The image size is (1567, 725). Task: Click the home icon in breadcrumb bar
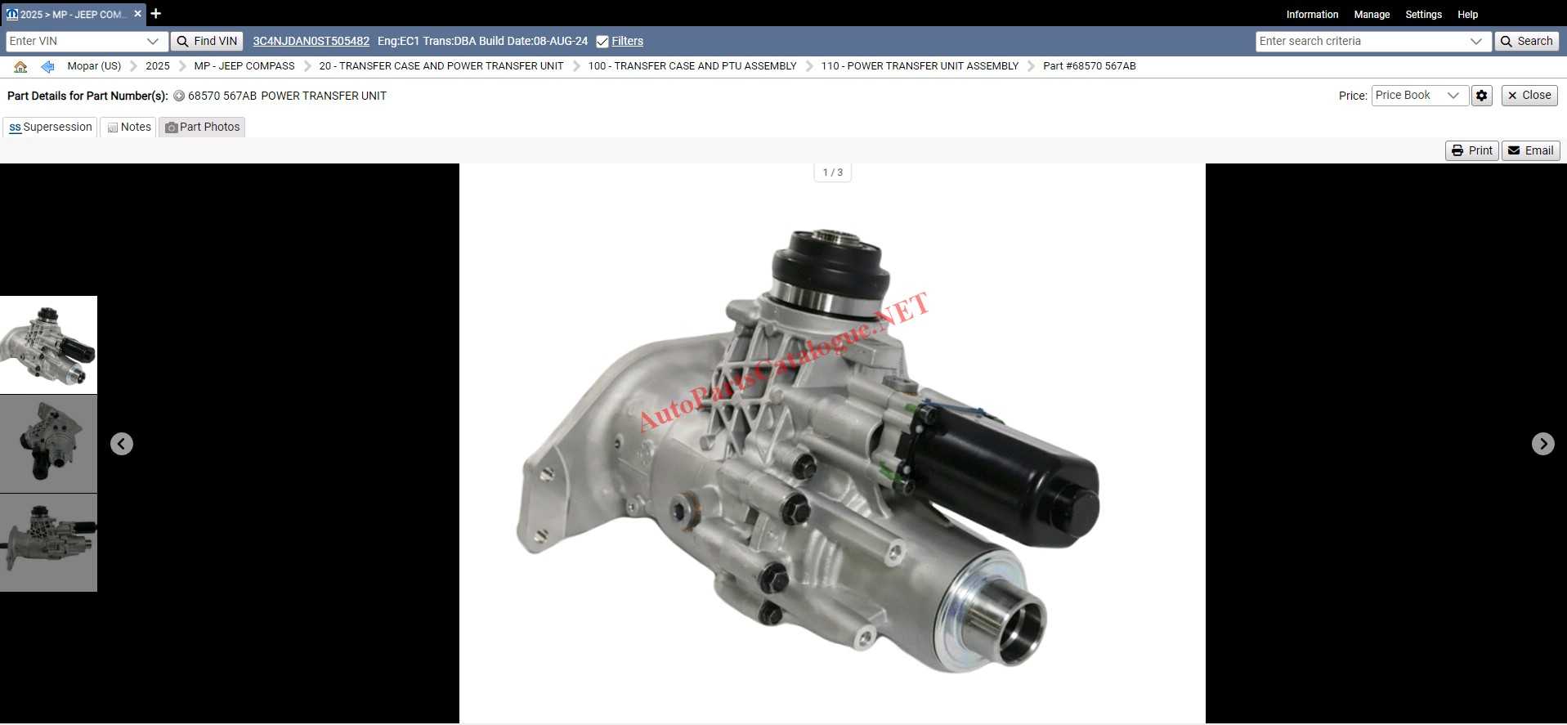point(20,66)
